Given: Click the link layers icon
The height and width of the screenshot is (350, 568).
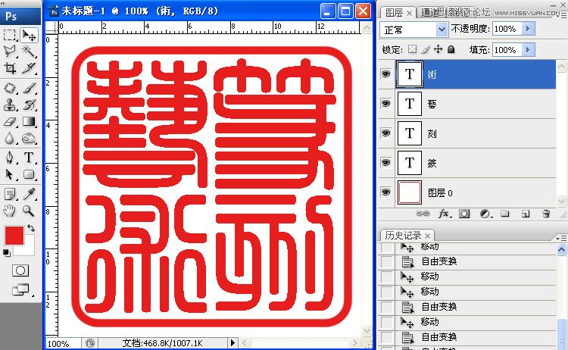Looking at the screenshot, I should (423, 214).
